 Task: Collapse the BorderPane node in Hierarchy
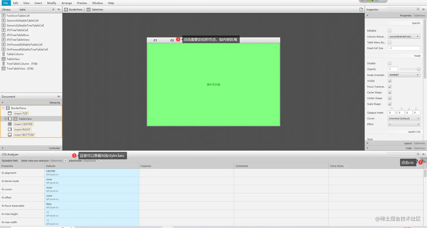click(3, 108)
